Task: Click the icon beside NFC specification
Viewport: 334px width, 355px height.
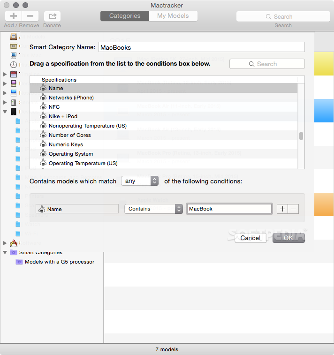Action: (x=43, y=106)
